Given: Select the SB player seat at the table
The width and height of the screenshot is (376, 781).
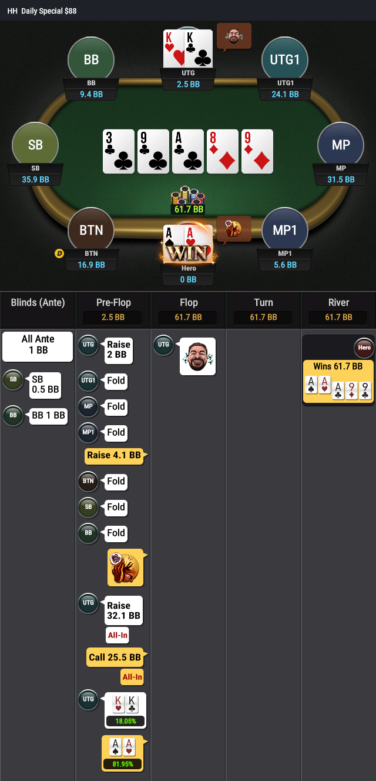Looking at the screenshot, I should [x=35, y=145].
